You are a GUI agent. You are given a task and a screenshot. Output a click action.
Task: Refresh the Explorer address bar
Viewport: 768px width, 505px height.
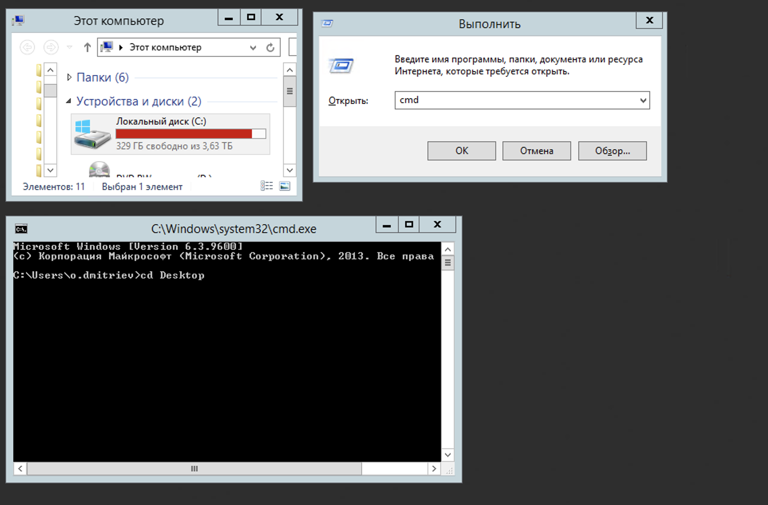pos(270,48)
